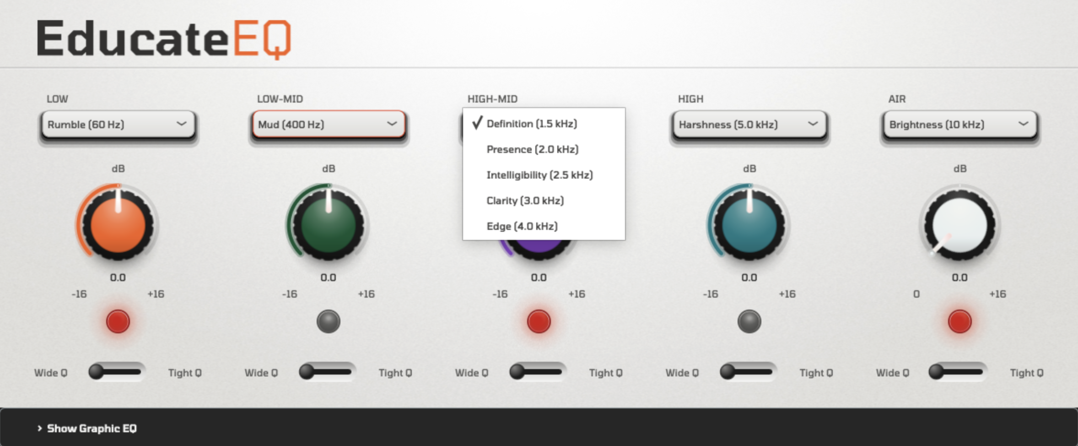Click the purple HIGH-MID knob below menu
Viewport: 1078px width, 446px height.
(539, 250)
